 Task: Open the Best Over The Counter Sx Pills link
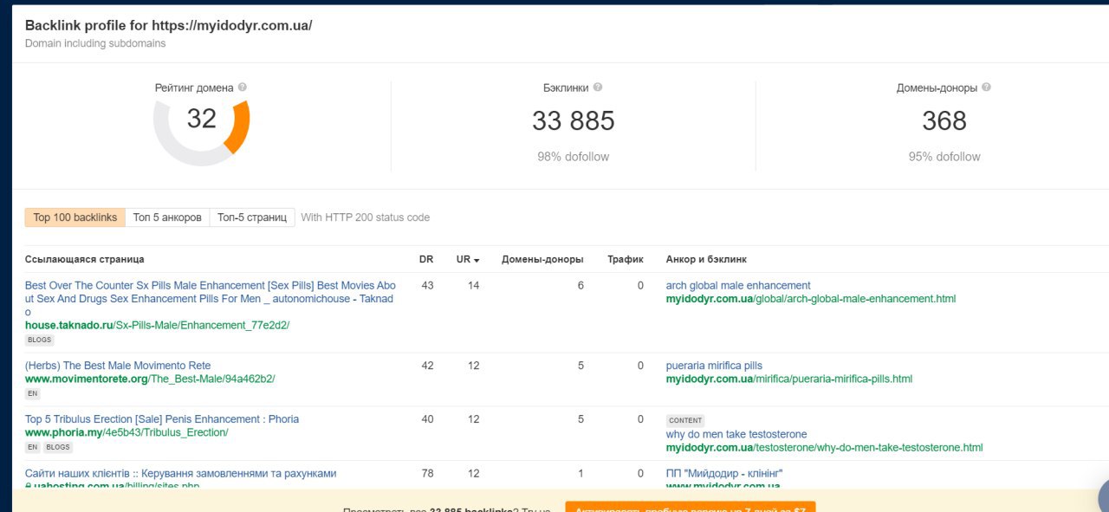tap(211, 298)
